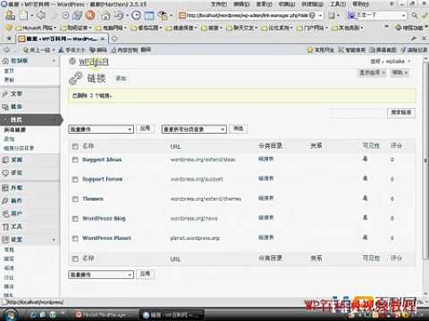The width and height of the screenshot is (429, 321).
Task: Open the Suggest Ideas link name
Action: (x=102, y=160)
